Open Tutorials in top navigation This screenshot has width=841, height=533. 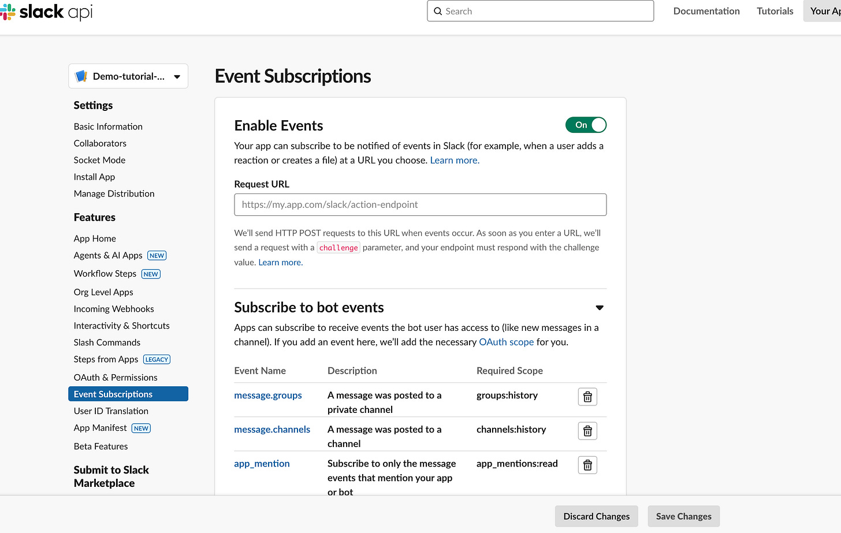click(775, 11)
